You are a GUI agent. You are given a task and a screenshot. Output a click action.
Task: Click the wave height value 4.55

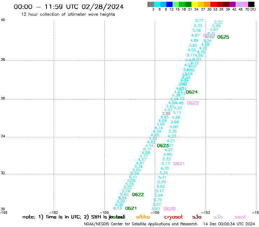[x=192, y=50]
